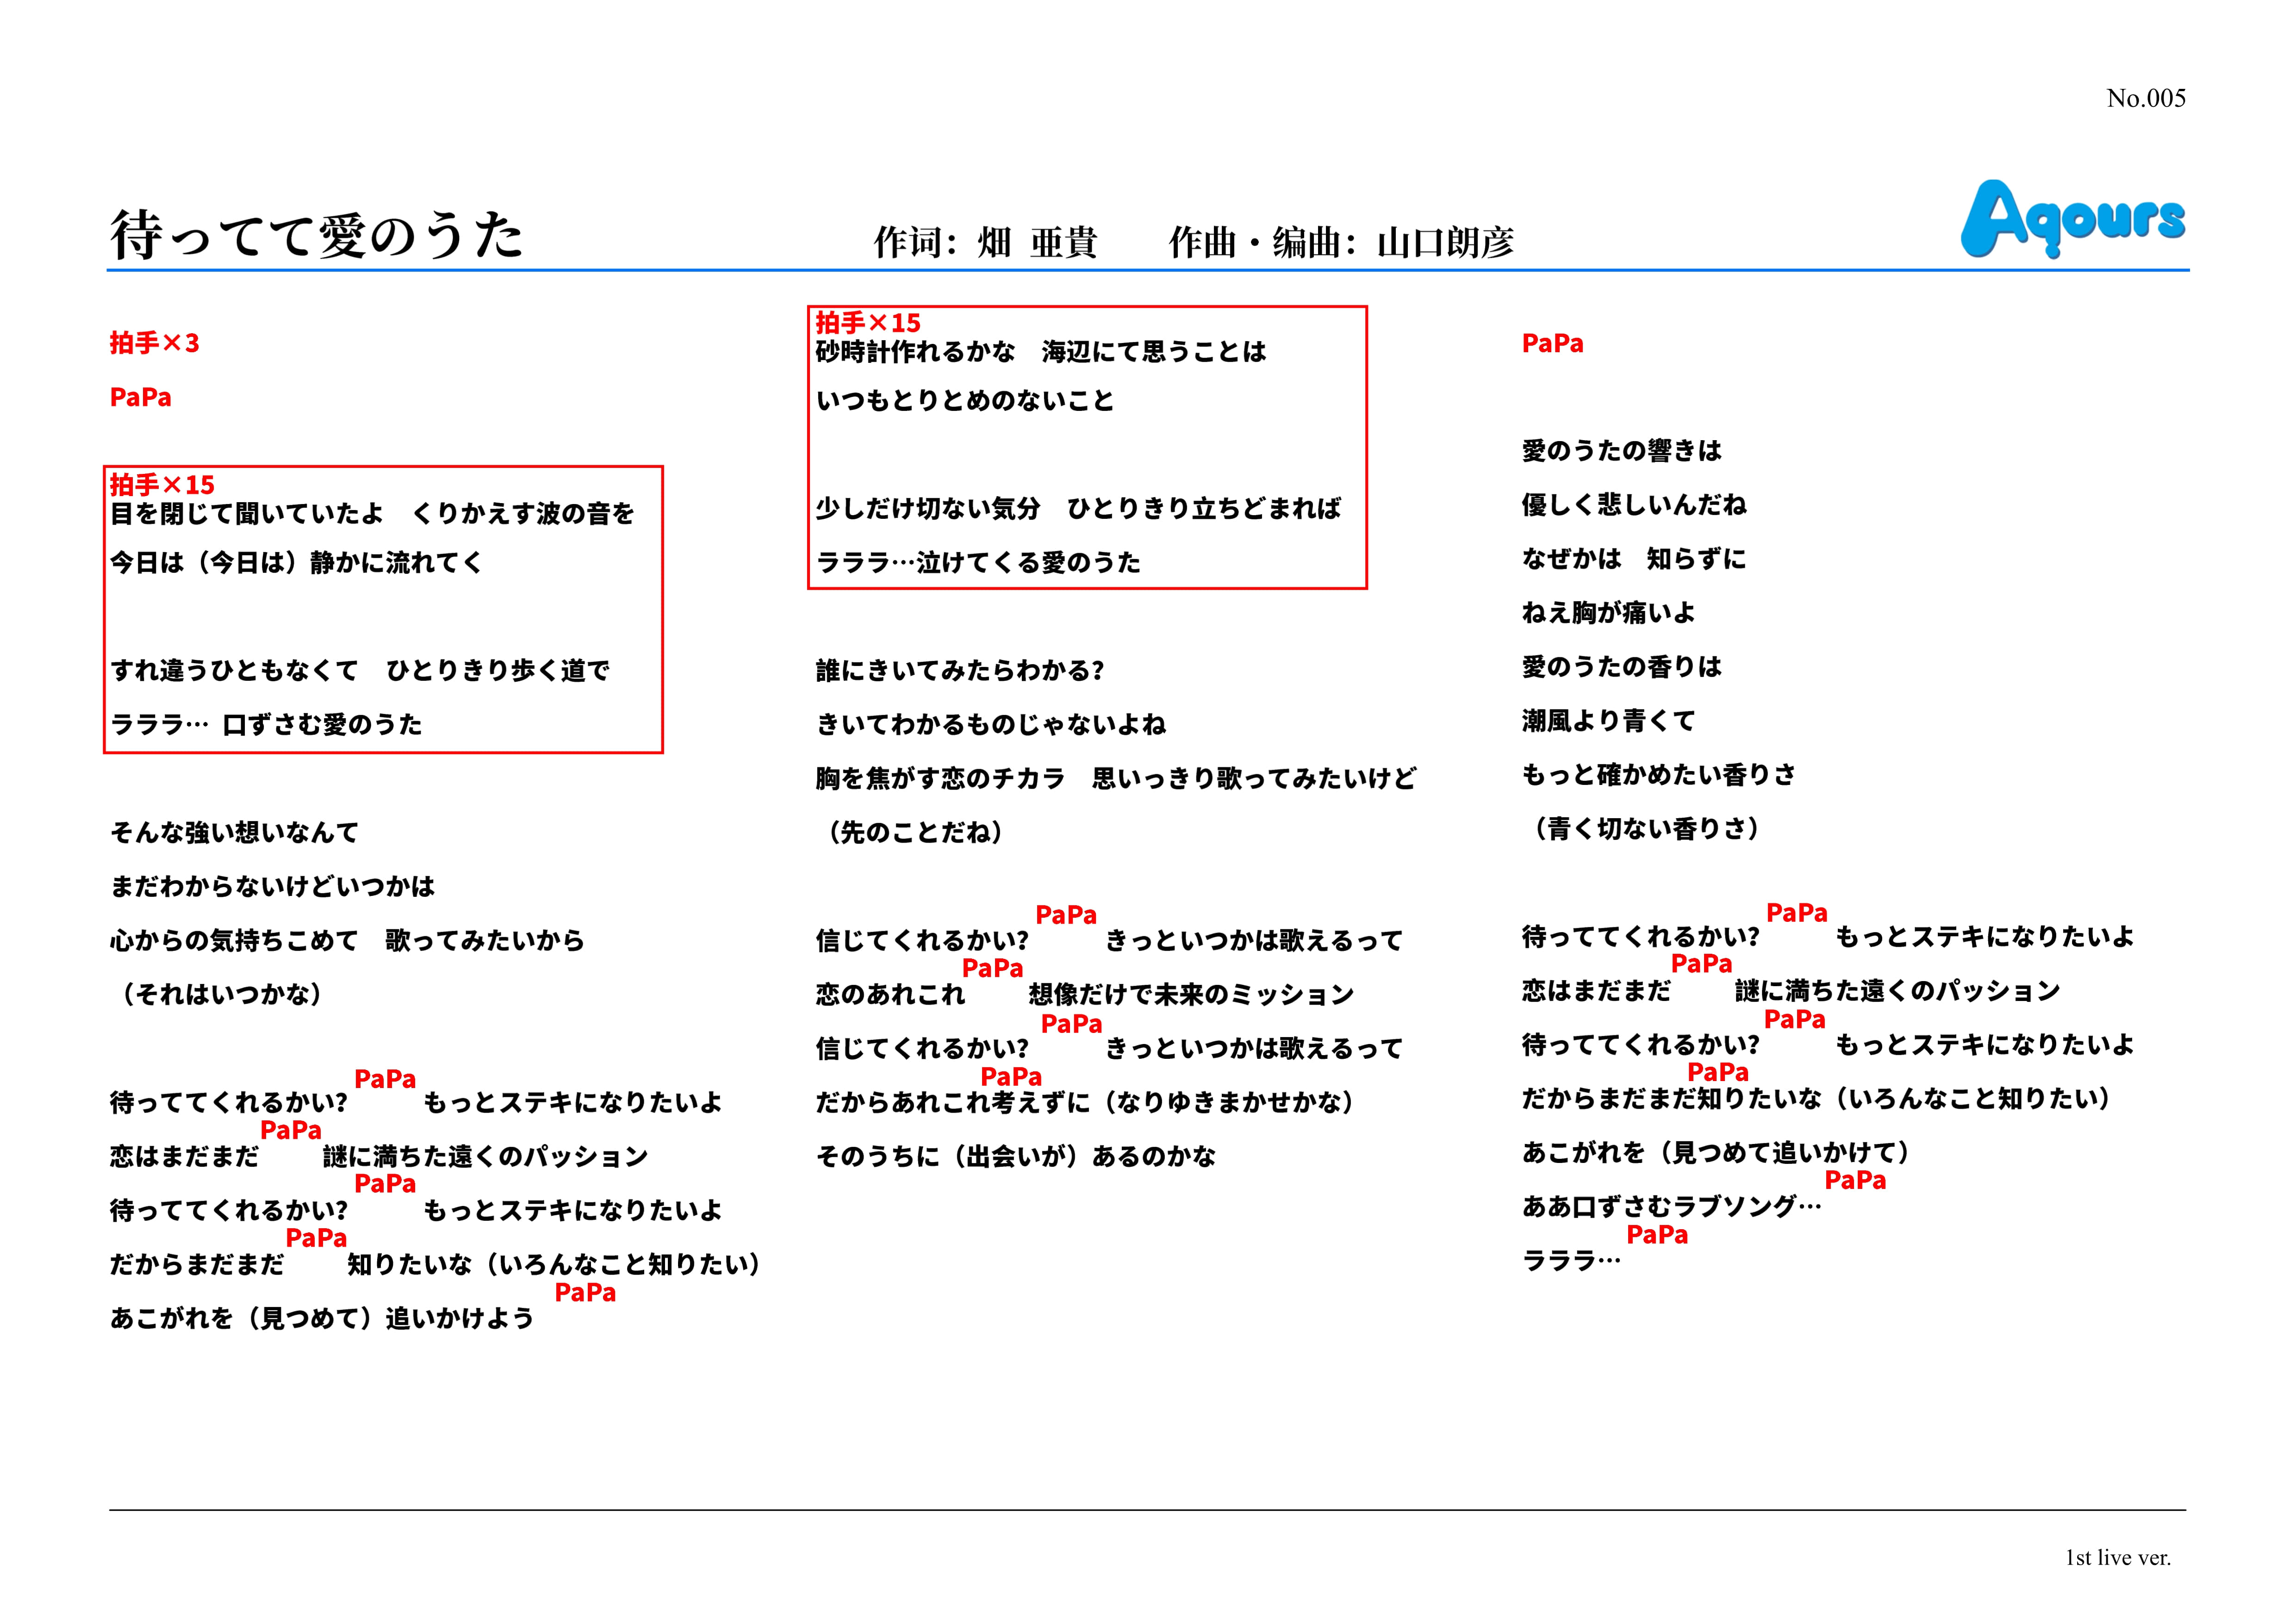Click the lyric ラララ…泣けてくる愛のうた

coord(978,562)
